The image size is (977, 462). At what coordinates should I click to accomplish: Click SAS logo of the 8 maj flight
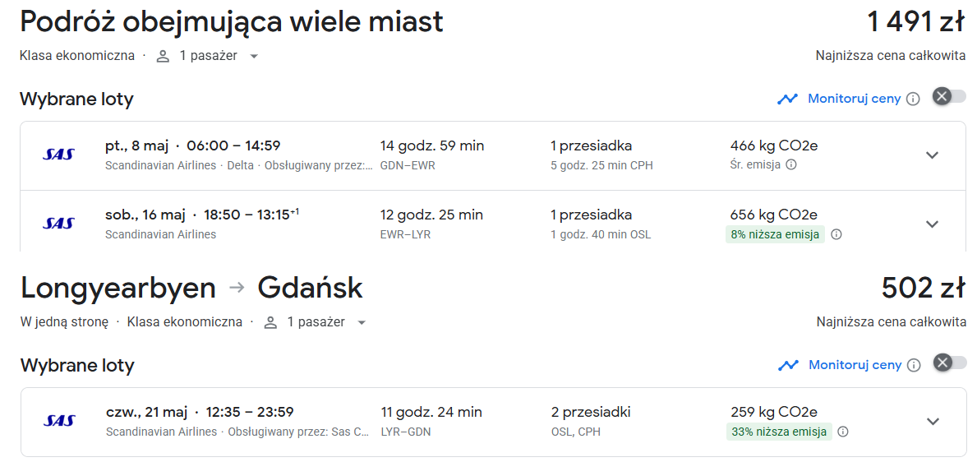tap(58, 155)
